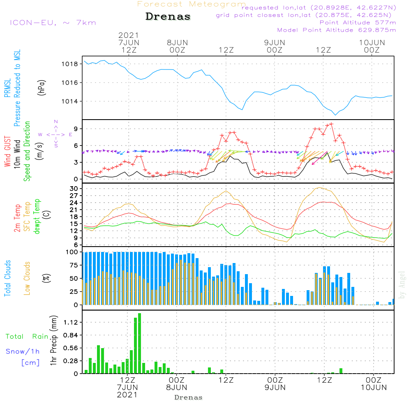Select the 1018 pressure axis value
411x411 pixels.
pyautogui.click(x=70, y=64)
